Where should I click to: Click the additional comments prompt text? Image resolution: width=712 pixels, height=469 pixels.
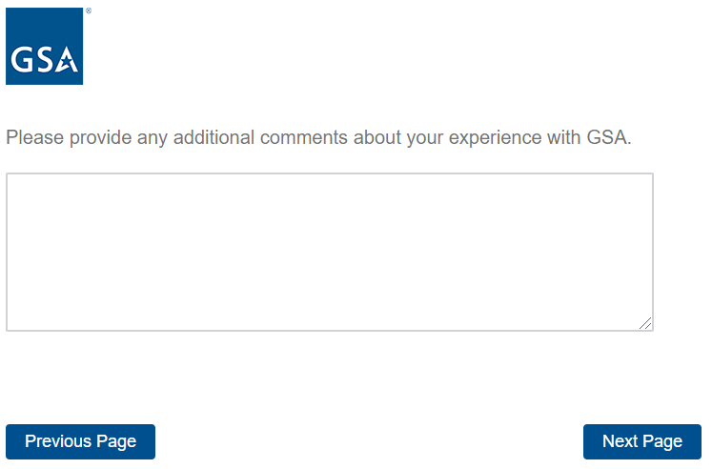(x=318, y=137)
